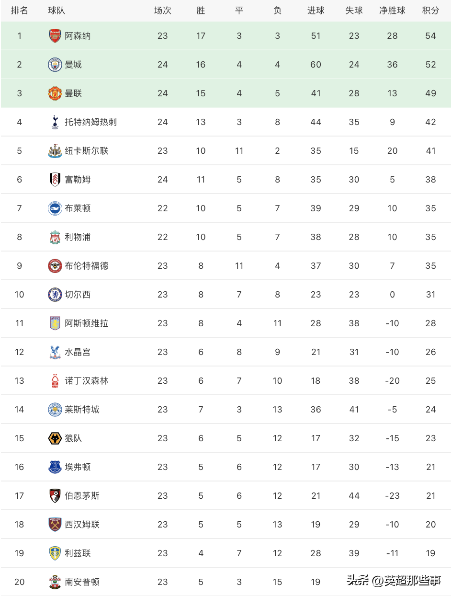451x596 pixels.
Task: Click the West Ham United crest icon
Action: 55,525
